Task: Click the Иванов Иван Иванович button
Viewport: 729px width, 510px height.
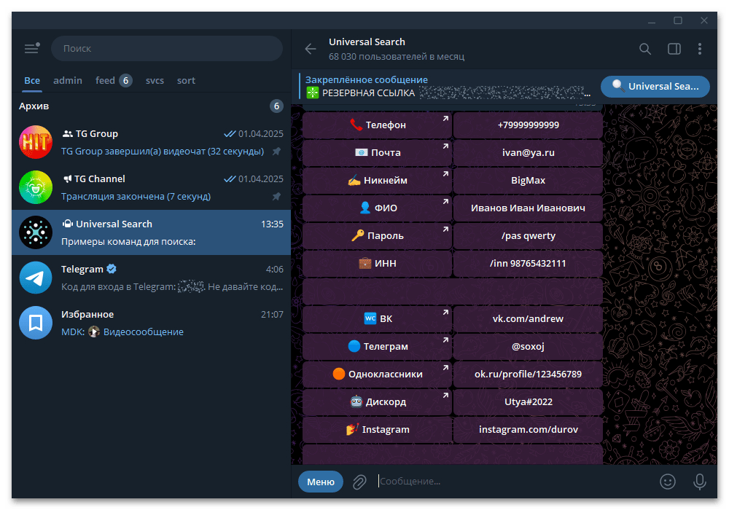Action: (528, 208)
